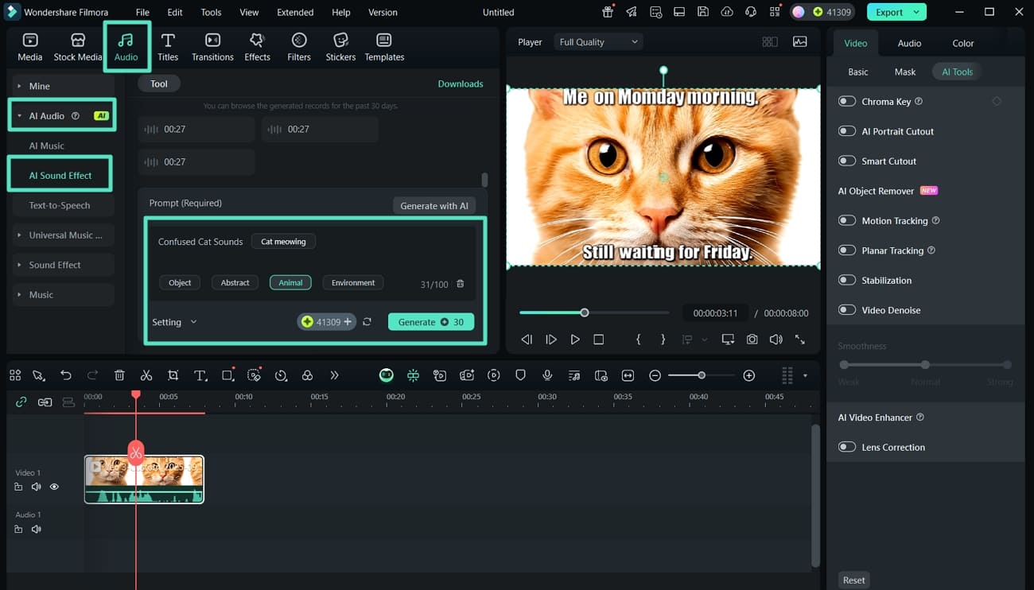Expand the Setting options
Viewport: 1034px width, 590px height.
coord(174,322)
